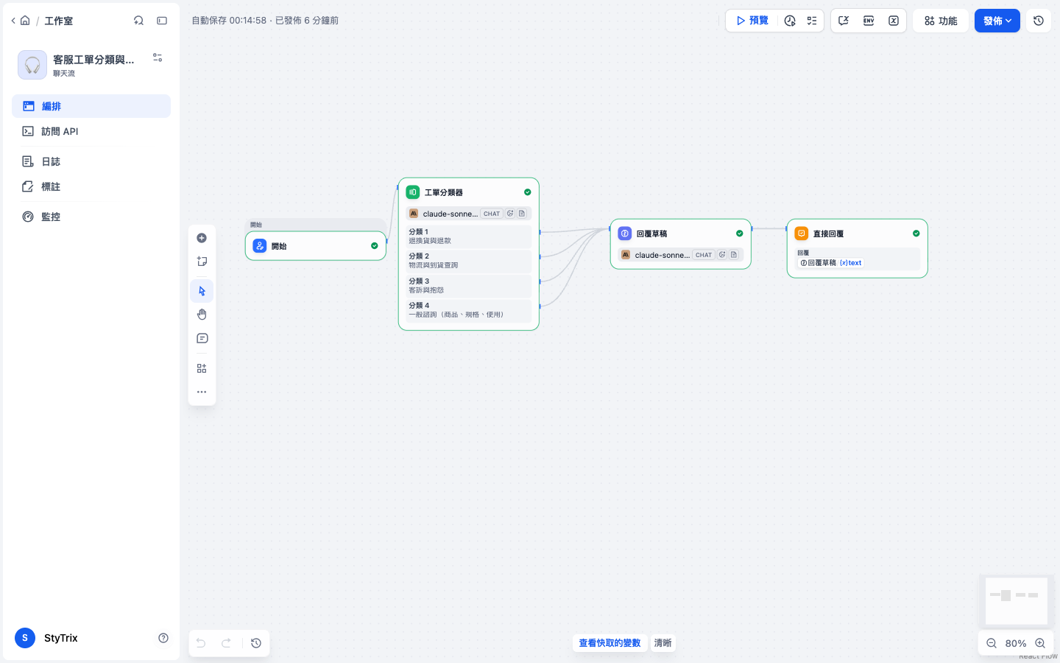
Task: Select the hand pan mode tool
Action: point(202,315)
